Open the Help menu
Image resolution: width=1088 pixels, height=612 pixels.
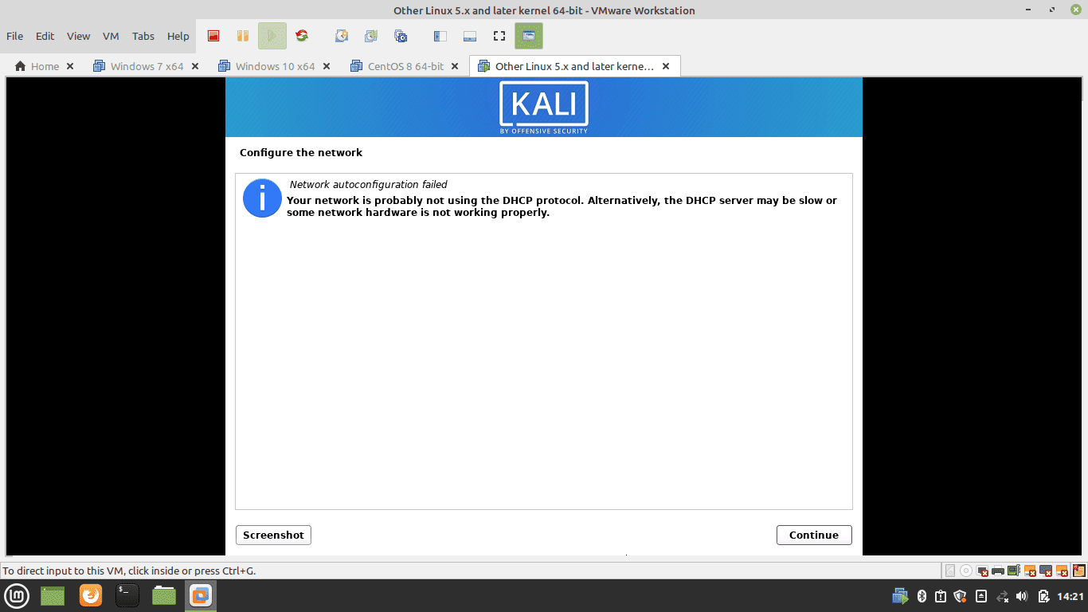[178, 36]
